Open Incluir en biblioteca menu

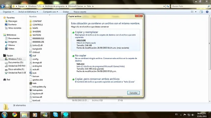[x=28, y=12]
